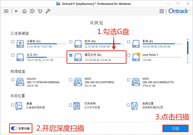Click the 27.25 GB 无 119.27 GB text
Viewport: 193px width, 135px height.
(x=39, y=47)
